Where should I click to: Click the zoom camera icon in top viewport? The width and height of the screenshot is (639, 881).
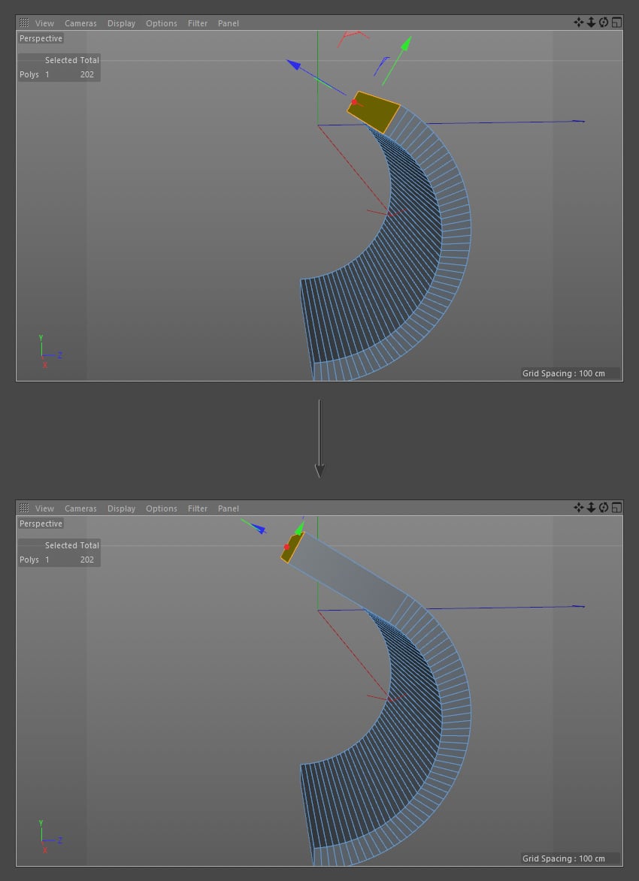tap(591, 23)
